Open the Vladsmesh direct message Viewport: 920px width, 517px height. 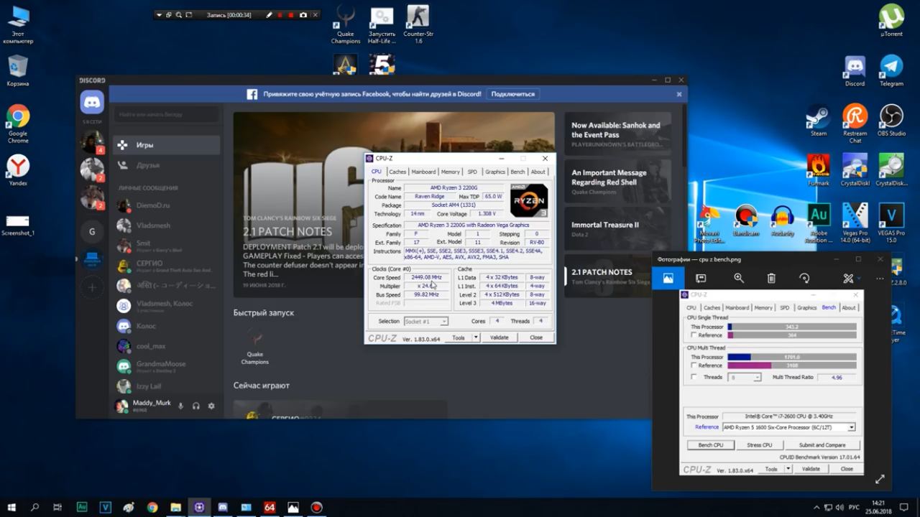click(x=166, y=225)
